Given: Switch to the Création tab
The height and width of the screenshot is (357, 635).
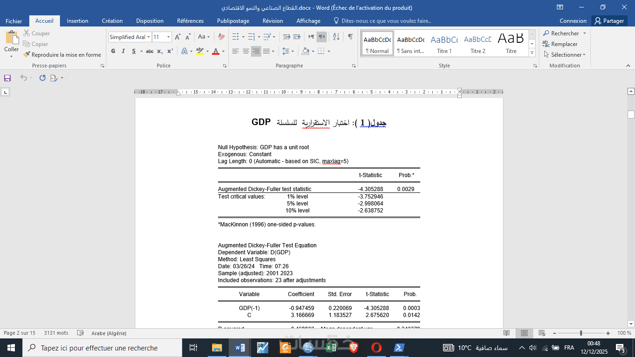Looking at the screenshot, I should 112,21.
